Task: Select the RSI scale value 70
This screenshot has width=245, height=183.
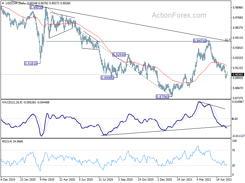Action: point(233,150)
